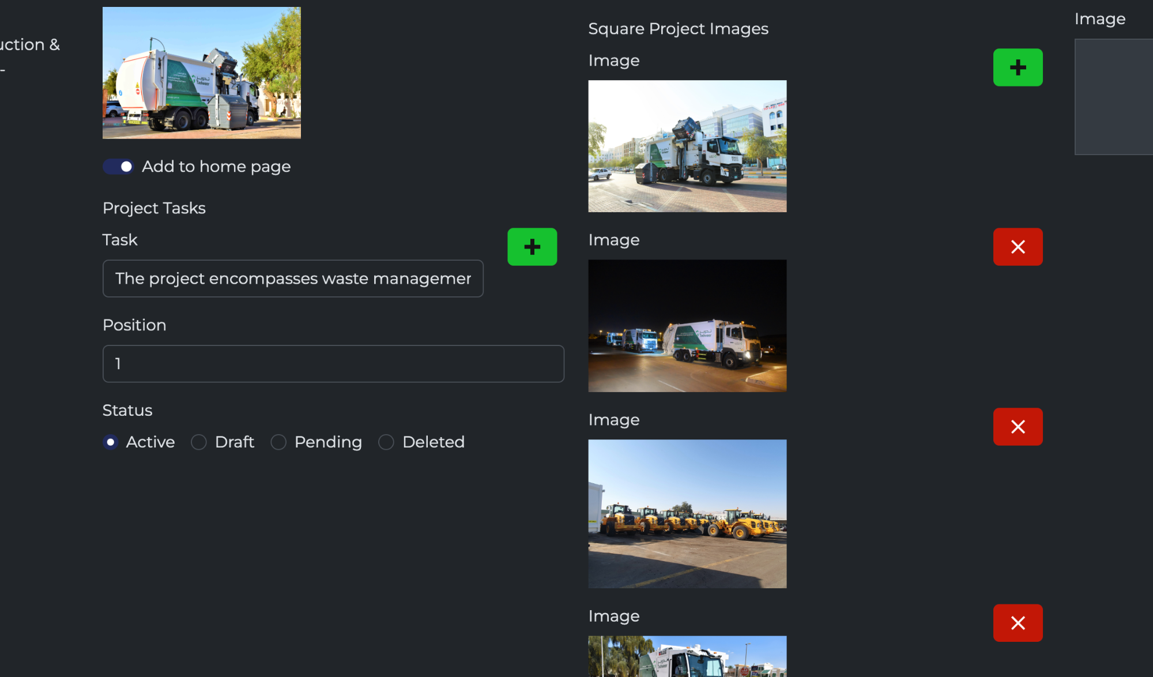Viewport: 1153px width, 677px height.
Task: Click the Draft status label
Action: tap(234, 442)
